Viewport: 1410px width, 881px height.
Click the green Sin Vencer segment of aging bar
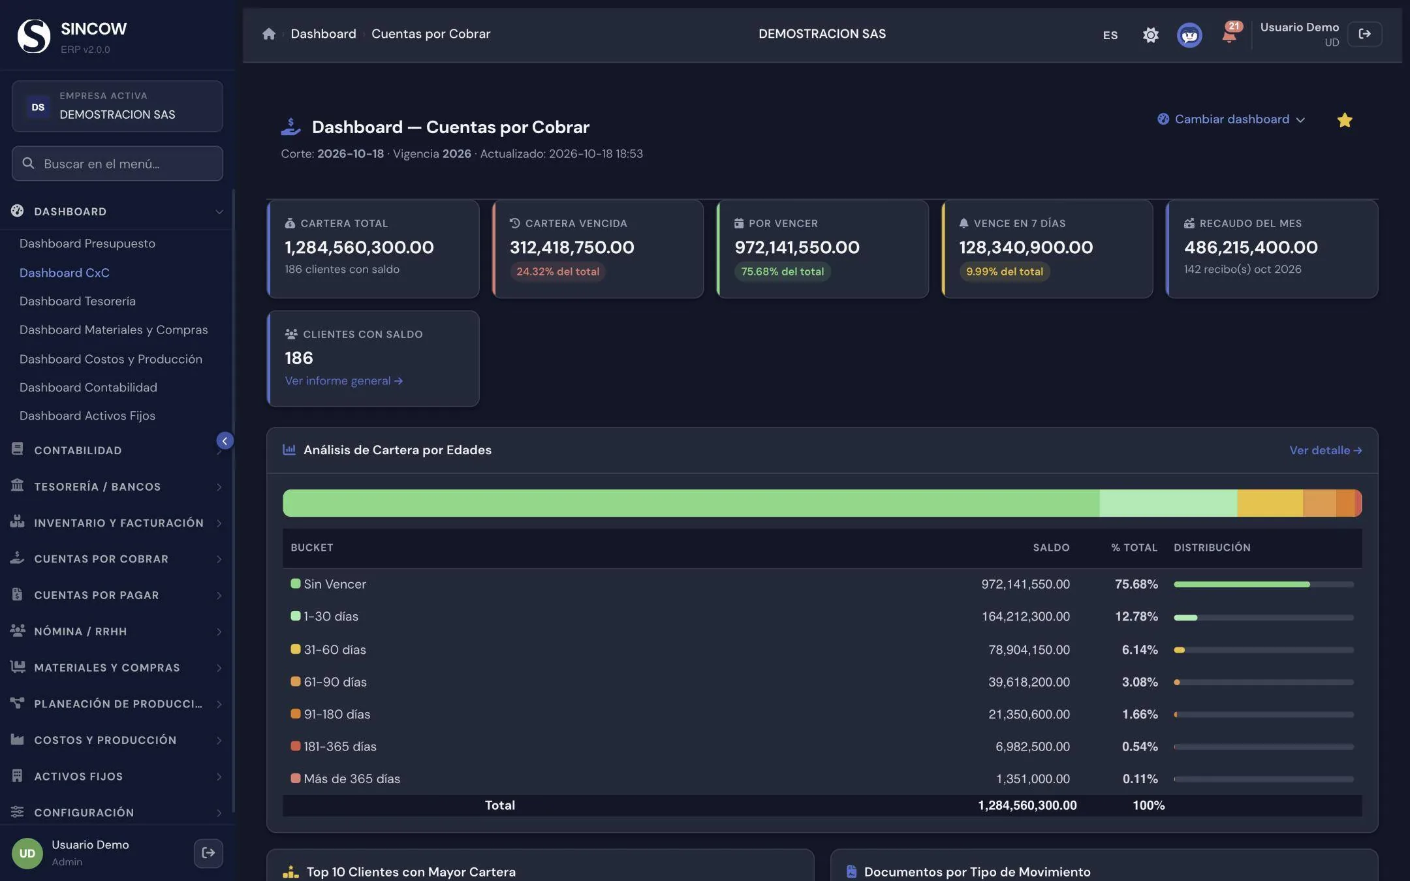691,503
